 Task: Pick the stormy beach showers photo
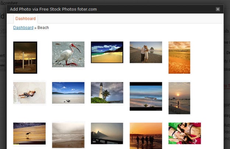point(25,58)
